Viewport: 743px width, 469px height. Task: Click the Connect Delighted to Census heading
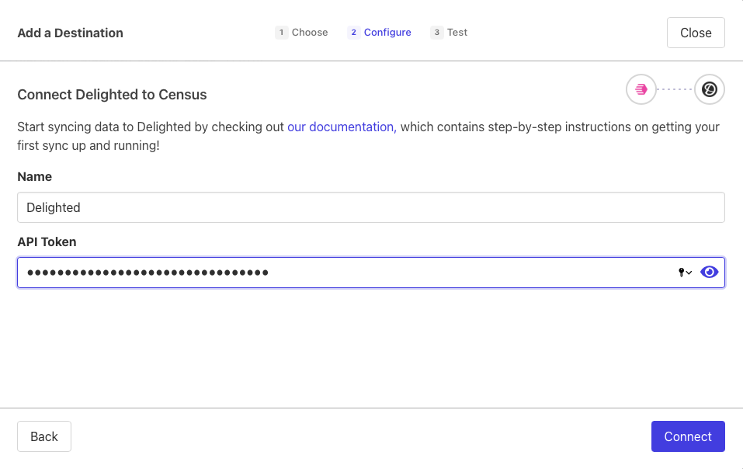(112, 95)
